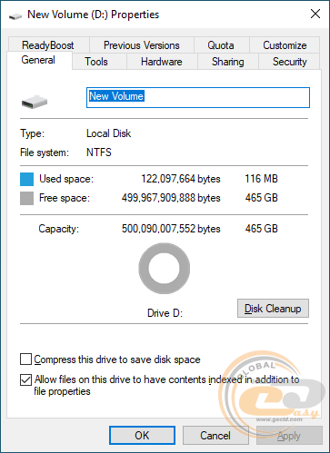Click the disk usage donut chart
This screenshot has width=330, height=453.
[x=165, y=268]
